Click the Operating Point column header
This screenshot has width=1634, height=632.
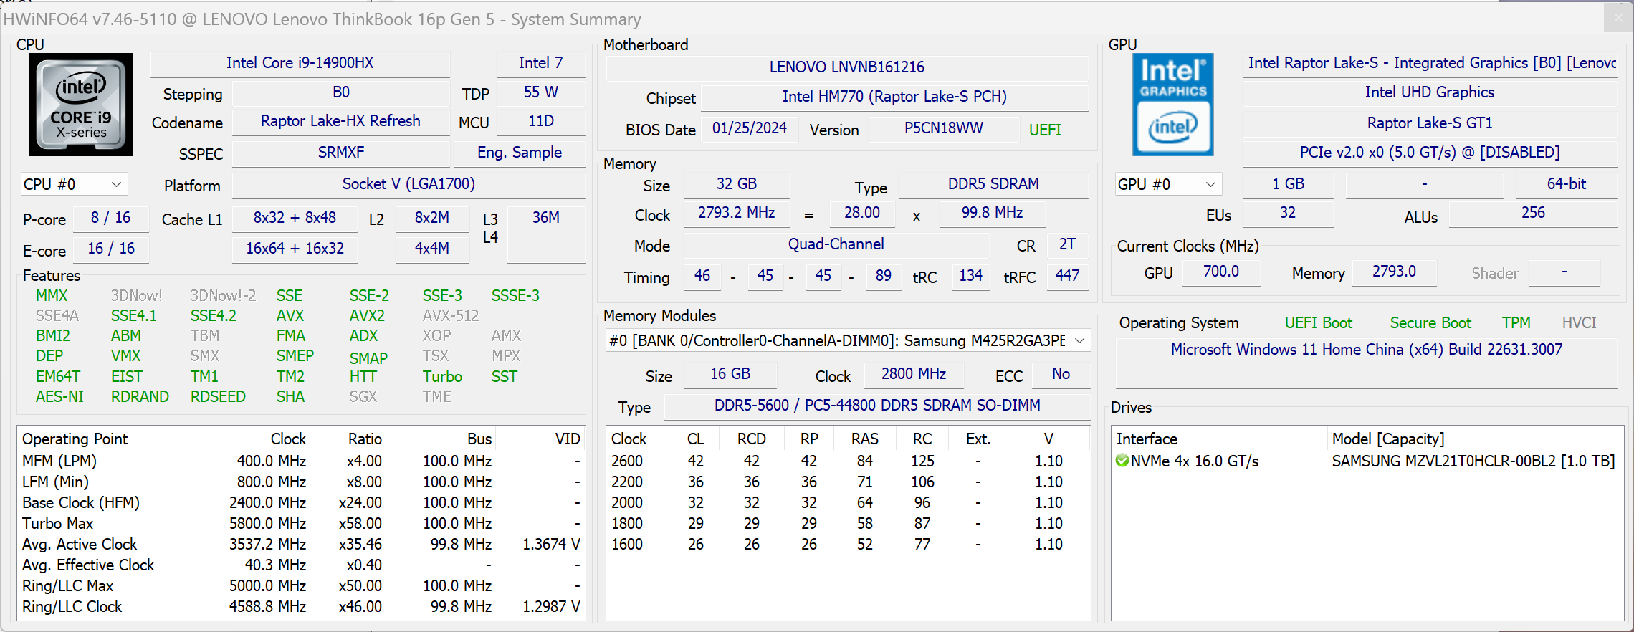pyautogui.click(x=75, y=439)
